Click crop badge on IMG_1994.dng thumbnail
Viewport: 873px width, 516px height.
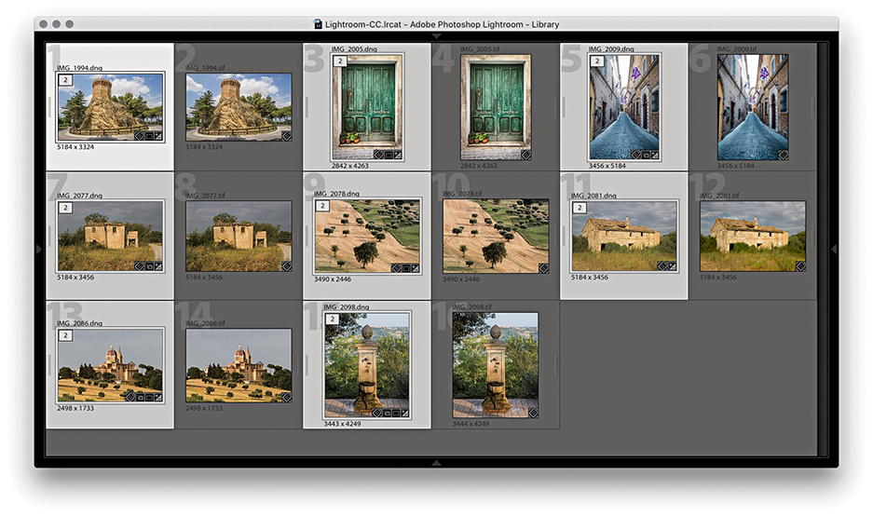(148, 136)
